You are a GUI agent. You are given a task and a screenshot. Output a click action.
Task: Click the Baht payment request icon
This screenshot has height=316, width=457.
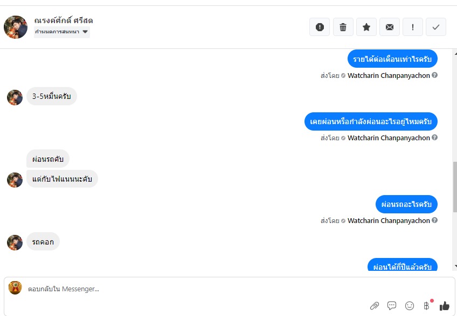pyautogui.click(x=426, y=306)
